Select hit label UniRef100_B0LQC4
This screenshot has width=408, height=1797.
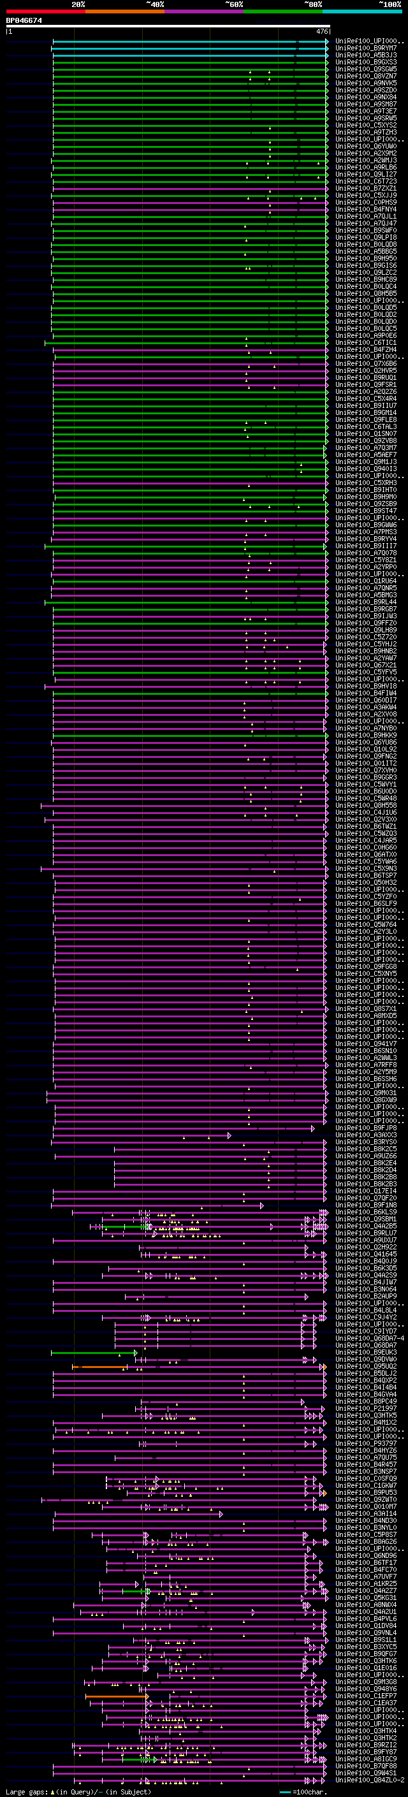coord(366,287)
